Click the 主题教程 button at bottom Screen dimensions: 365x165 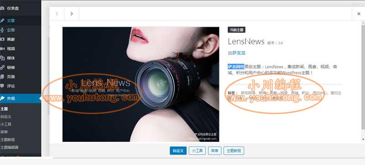(x=234, y=150)
